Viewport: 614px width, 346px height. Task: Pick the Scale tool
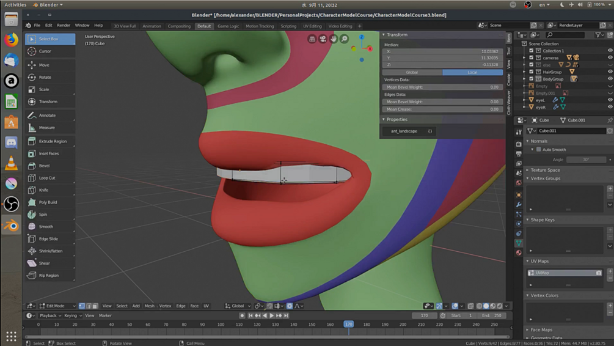coord(50,89)
